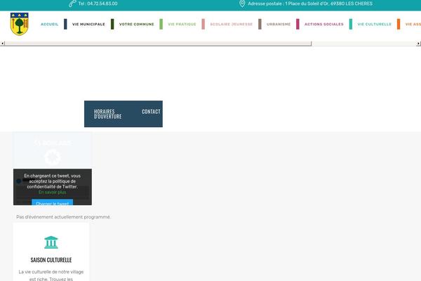
Task: Select the Horaires d'ouverture tab
Action: (107, 114)
